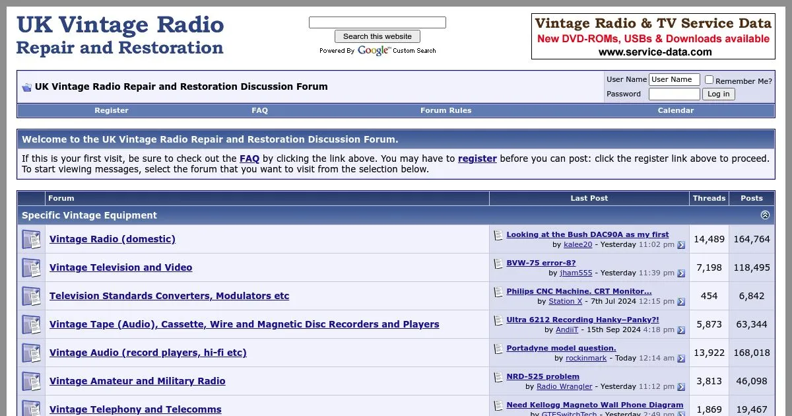Viewport: 792px width, 416px height.
Task: Click forum status icon for Vintage Radio (domestic)
Action: [31, 239]
